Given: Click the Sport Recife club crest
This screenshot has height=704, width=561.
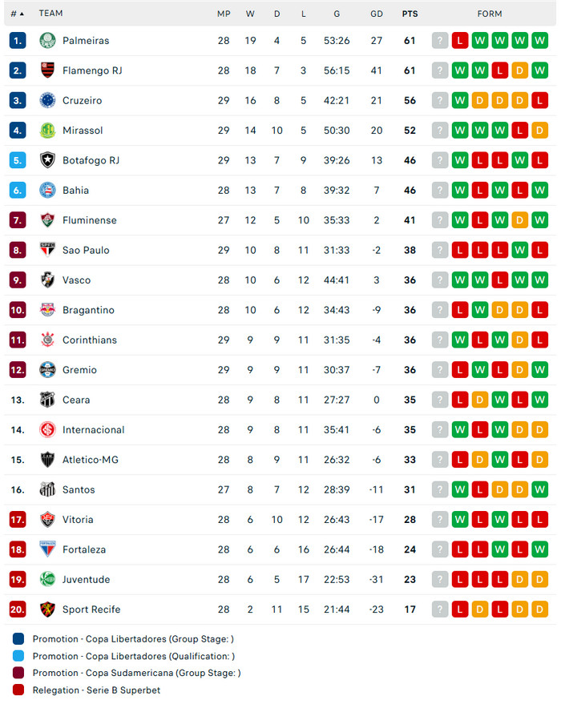Looking at the screenshot, I should (47, 609).
